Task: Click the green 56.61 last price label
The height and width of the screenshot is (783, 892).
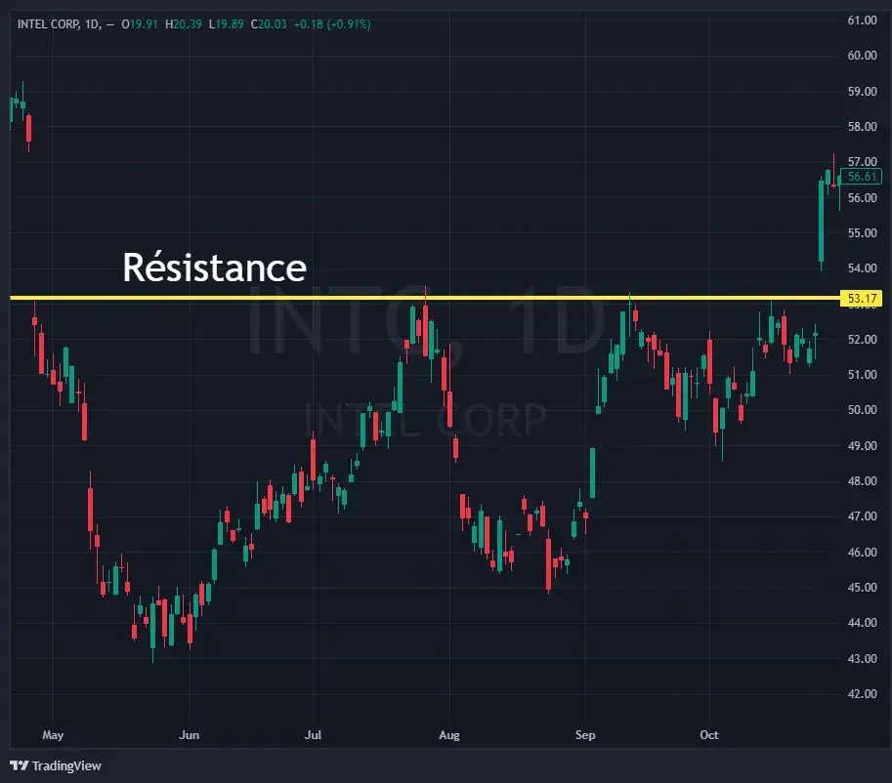Action: pos(861,177)
